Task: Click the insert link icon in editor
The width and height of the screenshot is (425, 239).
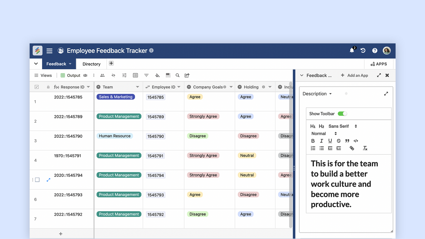Action: [x=352, y=148]
